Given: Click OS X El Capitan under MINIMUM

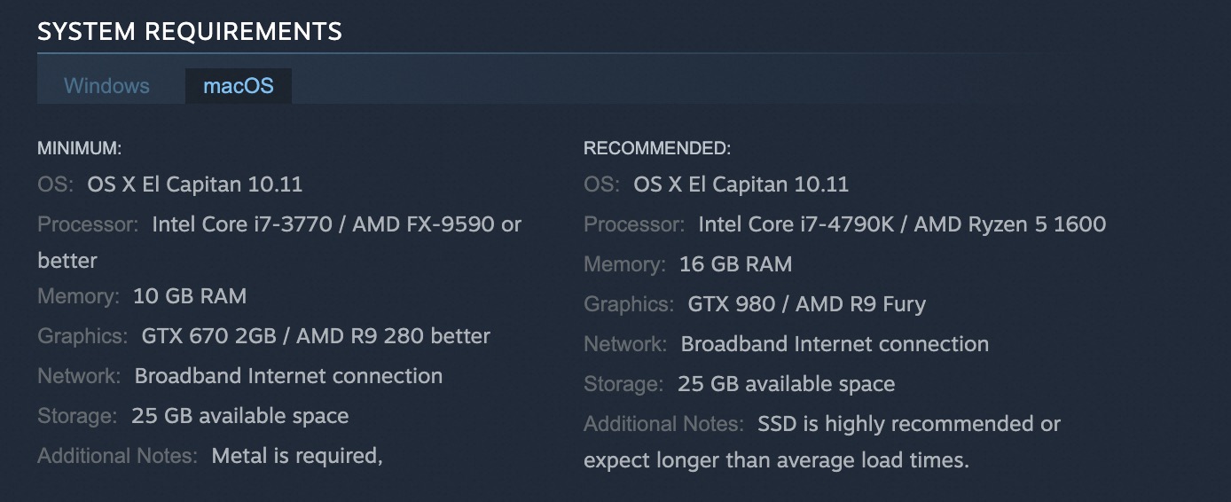Looking at the screenshot, I should 195,184.
